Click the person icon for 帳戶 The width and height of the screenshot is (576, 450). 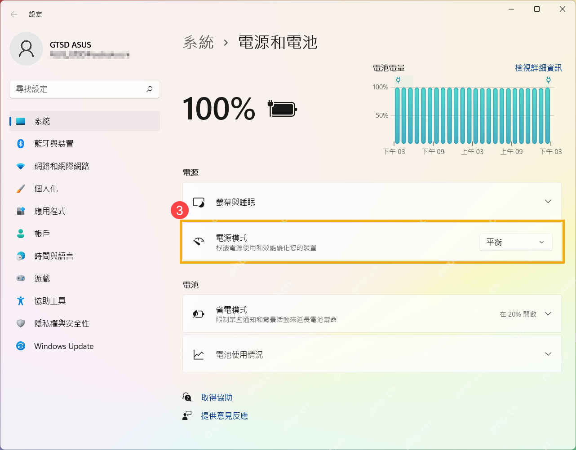[x=21, y=234]
